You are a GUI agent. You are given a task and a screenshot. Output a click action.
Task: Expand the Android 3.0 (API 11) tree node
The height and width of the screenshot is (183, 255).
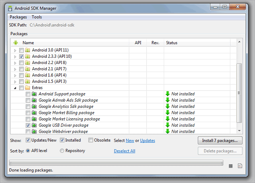(x=15, y=51)
